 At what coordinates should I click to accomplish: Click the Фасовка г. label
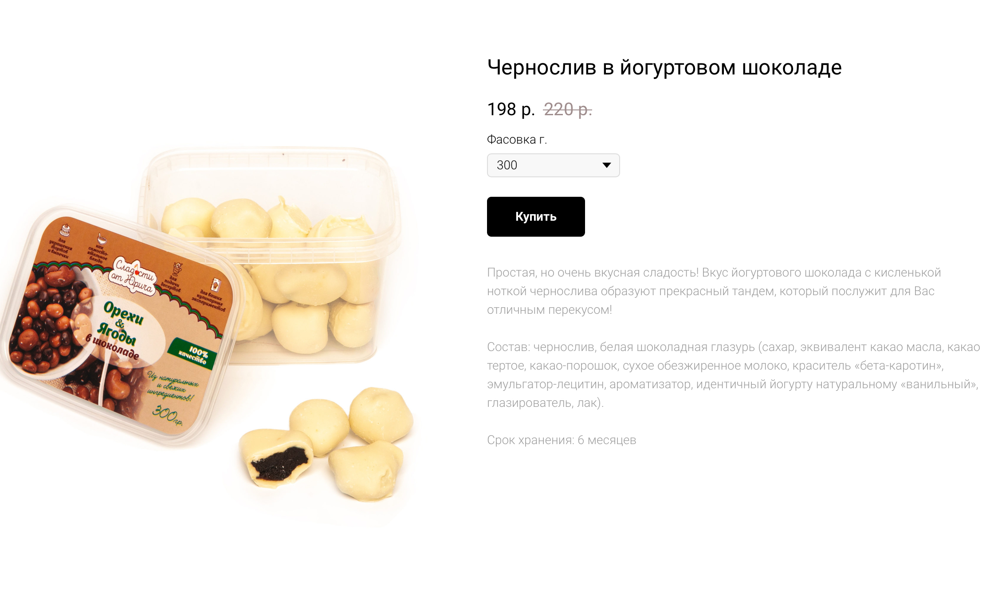click(517, 140)
